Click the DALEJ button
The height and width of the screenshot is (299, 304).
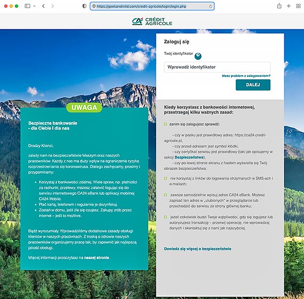tap(253, 85)
